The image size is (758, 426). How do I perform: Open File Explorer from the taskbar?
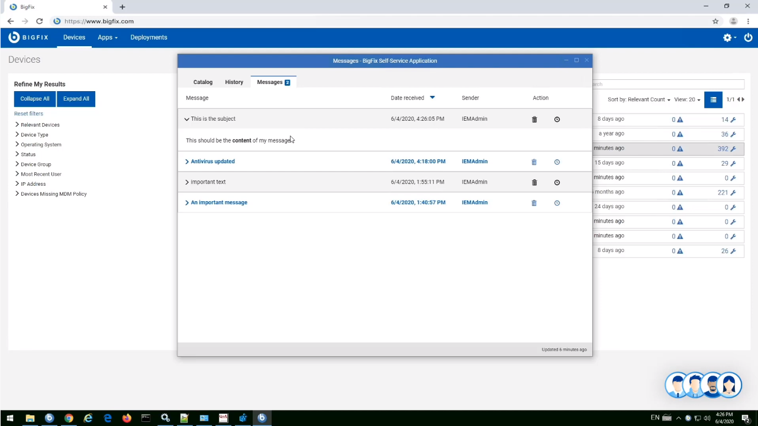pyautogui.click(x=30, y=418)
